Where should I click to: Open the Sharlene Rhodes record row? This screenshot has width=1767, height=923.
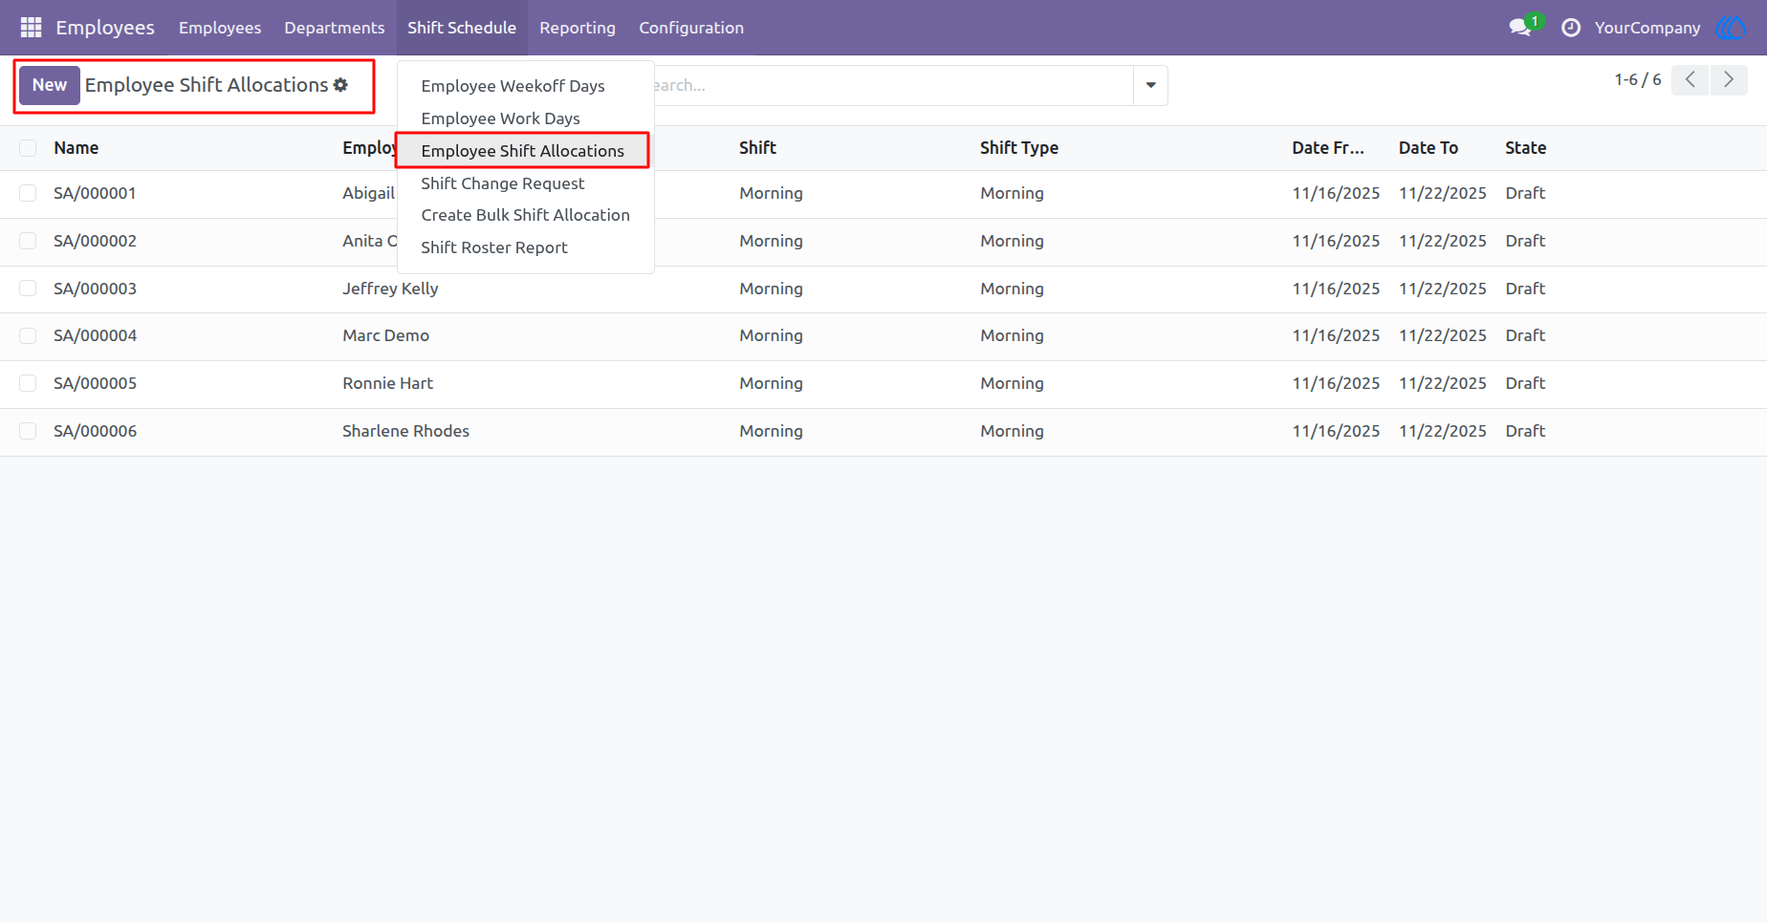tap(883, 431)
